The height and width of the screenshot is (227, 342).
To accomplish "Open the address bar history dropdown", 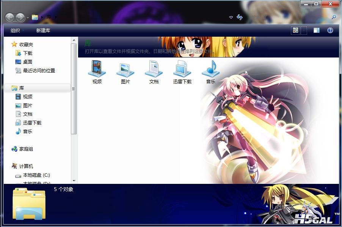I will point(231,17).
